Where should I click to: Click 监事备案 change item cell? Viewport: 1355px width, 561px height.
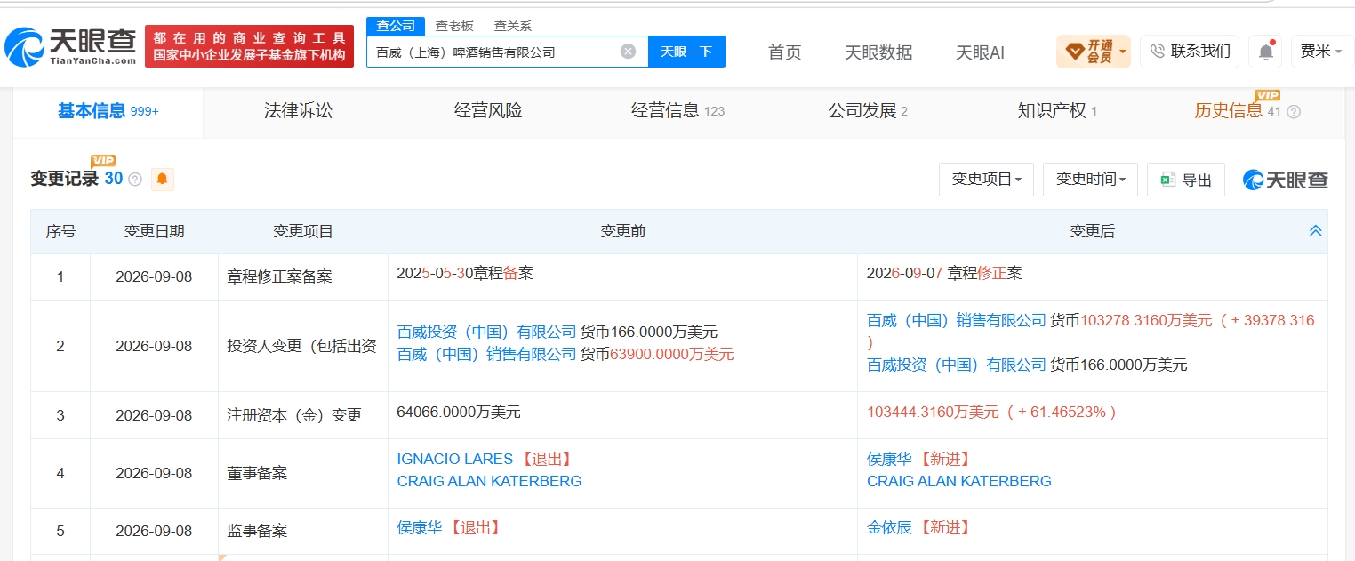tap(302, 531)
